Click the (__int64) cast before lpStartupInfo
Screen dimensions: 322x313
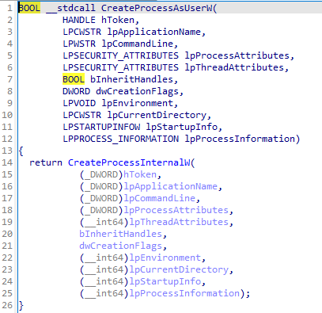click(104, 281)
